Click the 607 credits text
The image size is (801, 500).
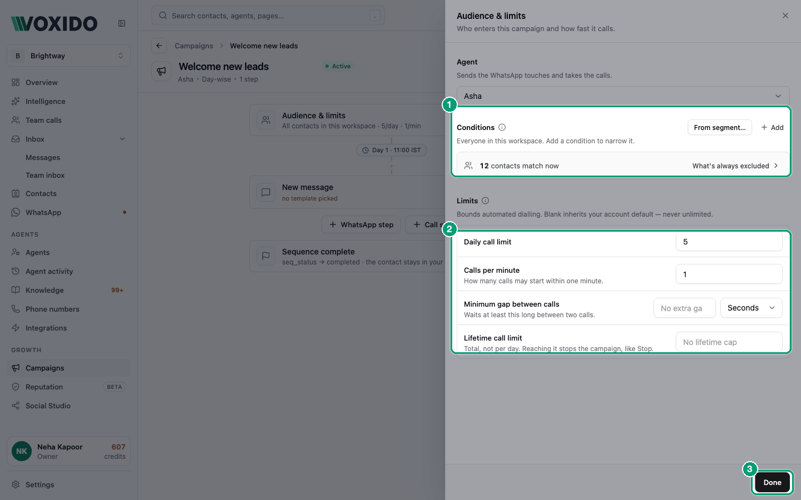tap(115, 451)
